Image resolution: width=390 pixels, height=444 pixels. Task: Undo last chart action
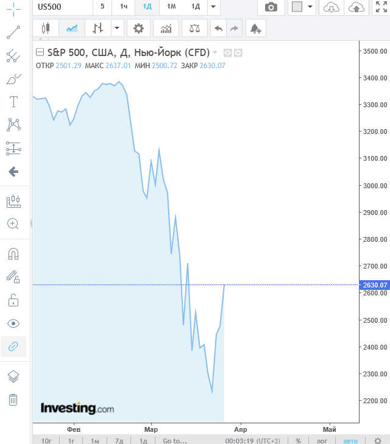[x=218, y=28]
